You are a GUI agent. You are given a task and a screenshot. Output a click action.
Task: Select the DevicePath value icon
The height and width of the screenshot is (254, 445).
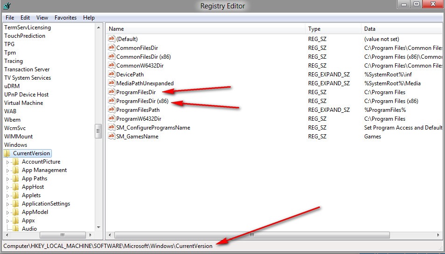click(x=111, y=74)
